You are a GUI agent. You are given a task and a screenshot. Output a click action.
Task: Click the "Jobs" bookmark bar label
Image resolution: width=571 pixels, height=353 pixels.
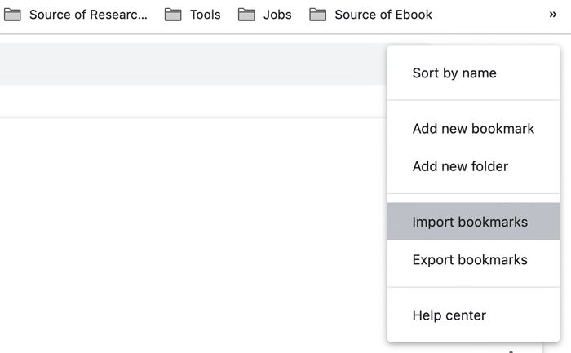pos(277,15)
